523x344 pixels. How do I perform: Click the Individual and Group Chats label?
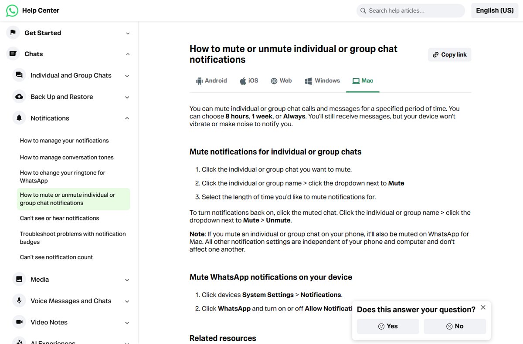[71, 75]
